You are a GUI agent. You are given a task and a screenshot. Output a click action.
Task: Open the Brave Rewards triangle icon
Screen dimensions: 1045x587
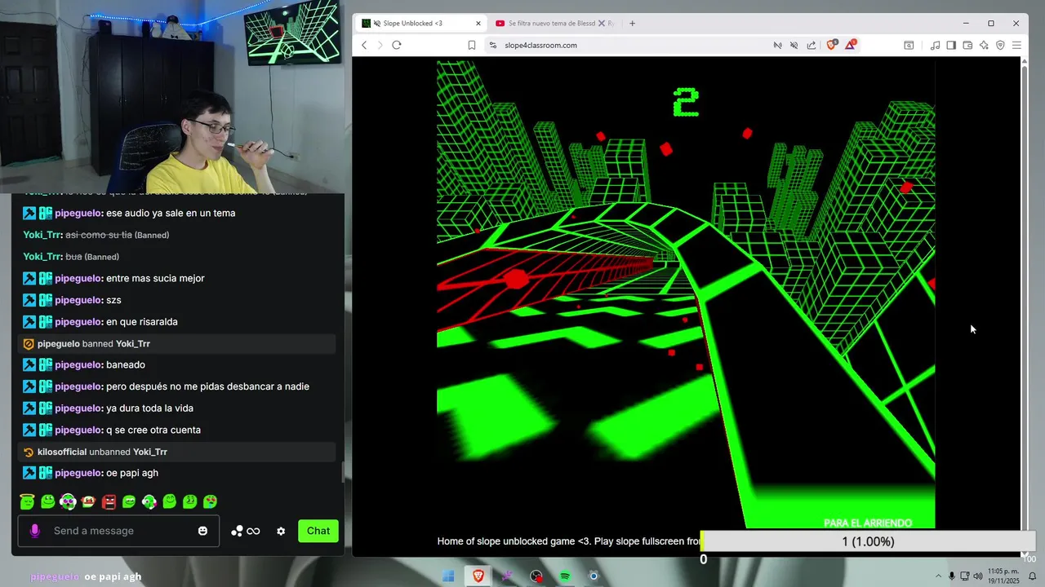pos(851,45)
